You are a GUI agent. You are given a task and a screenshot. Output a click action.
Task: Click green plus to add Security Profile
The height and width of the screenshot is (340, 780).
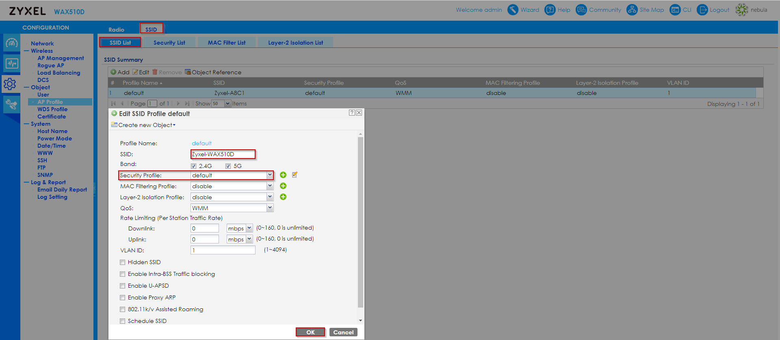coord(283,175)
